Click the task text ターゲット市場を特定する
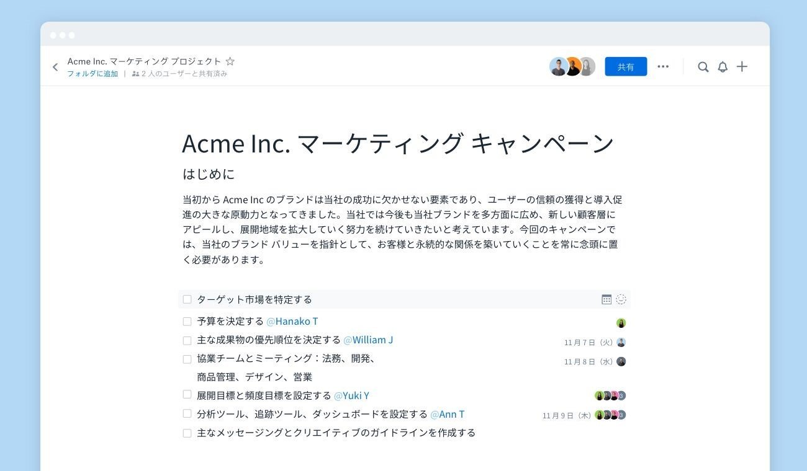The image size is (807, 471). 255,299
